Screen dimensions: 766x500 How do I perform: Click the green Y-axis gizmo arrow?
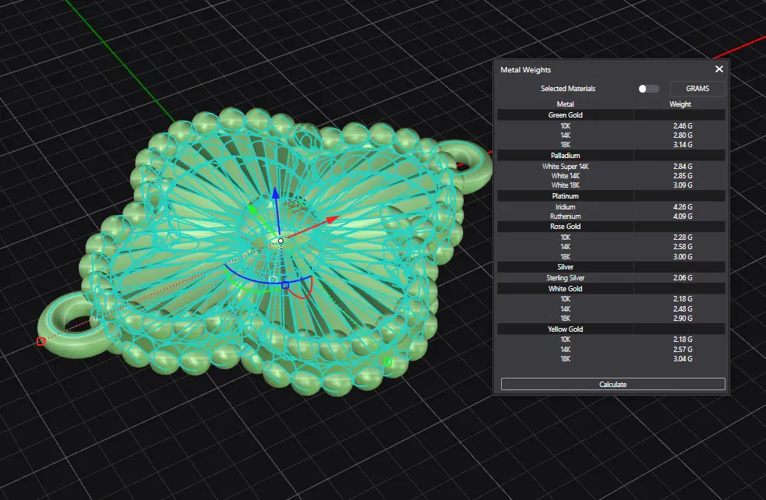pos(252,209)
